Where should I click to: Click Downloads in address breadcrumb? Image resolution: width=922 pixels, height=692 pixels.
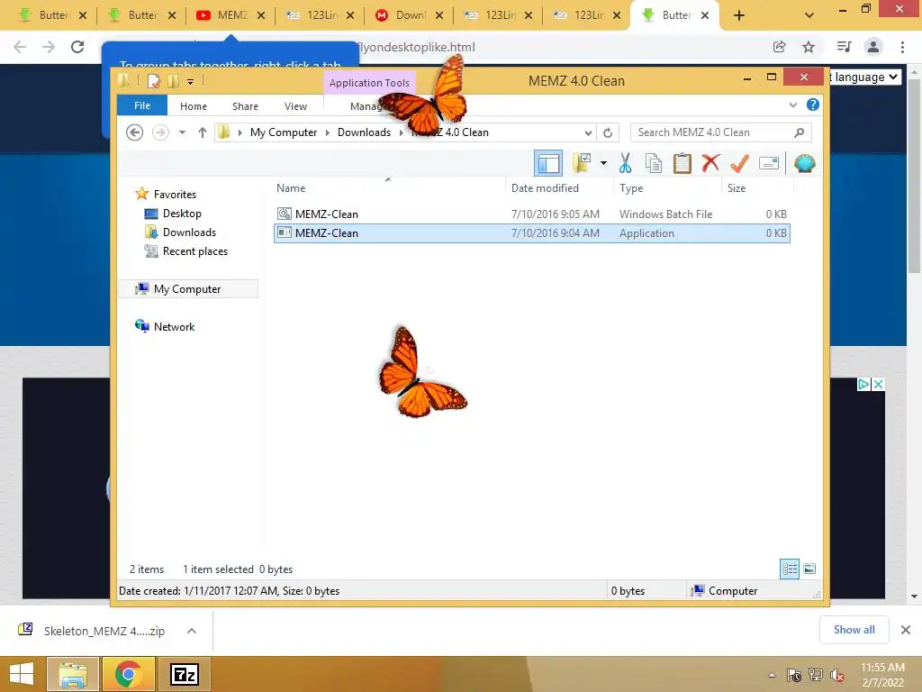coord(364,132)
